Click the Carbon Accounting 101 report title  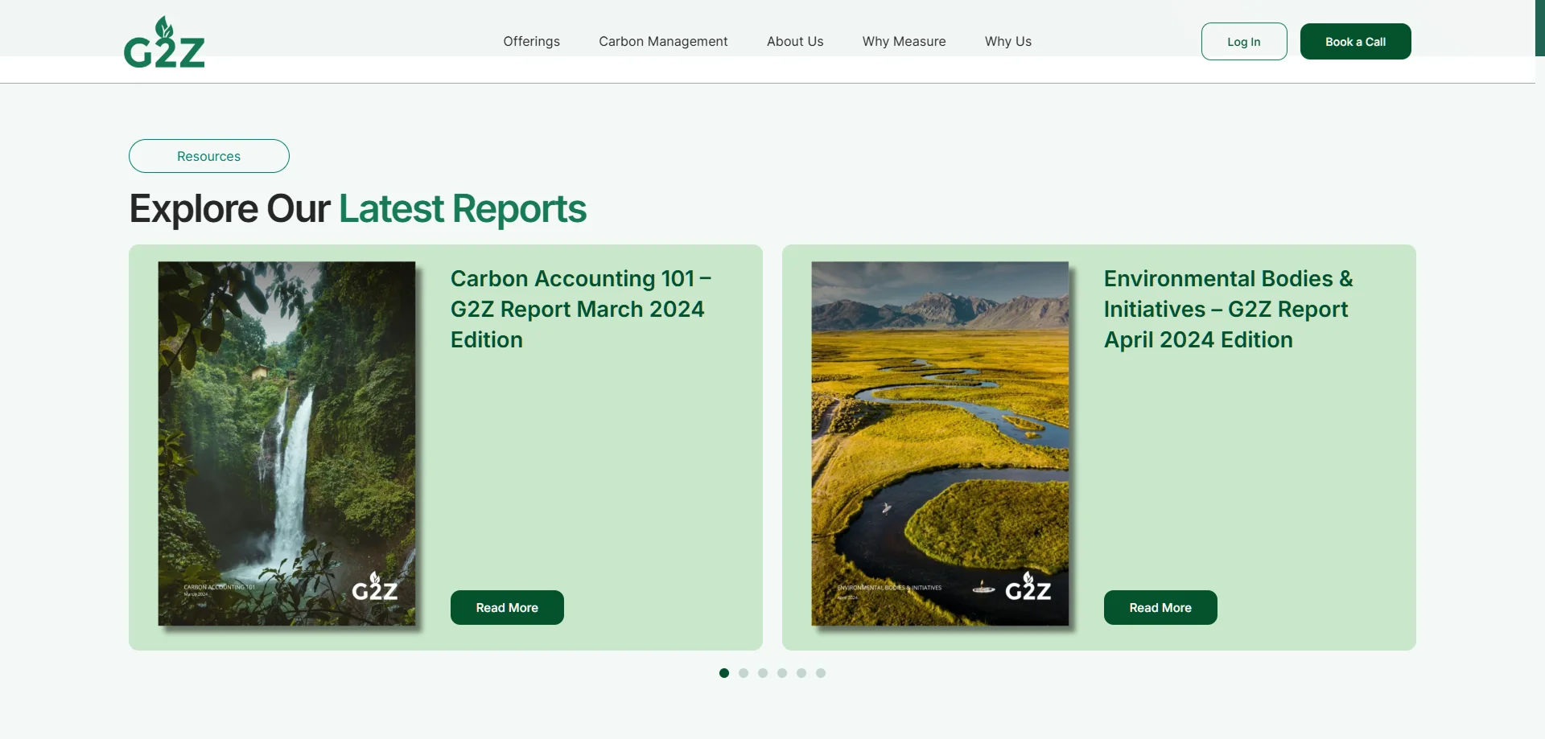pos(579,309)
